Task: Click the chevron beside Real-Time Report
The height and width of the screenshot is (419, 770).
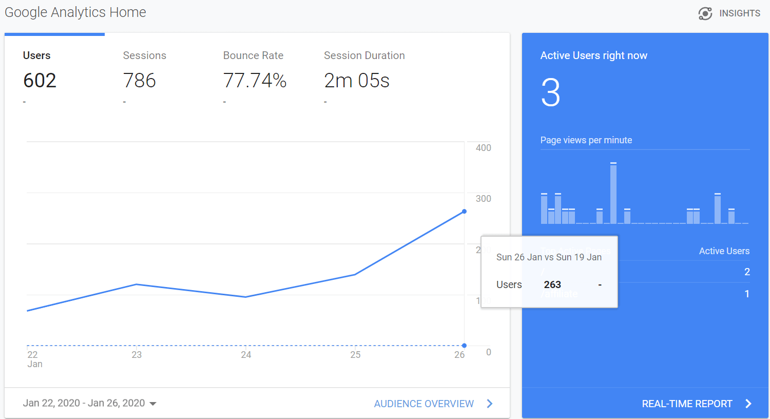Action: coord(748,404)
